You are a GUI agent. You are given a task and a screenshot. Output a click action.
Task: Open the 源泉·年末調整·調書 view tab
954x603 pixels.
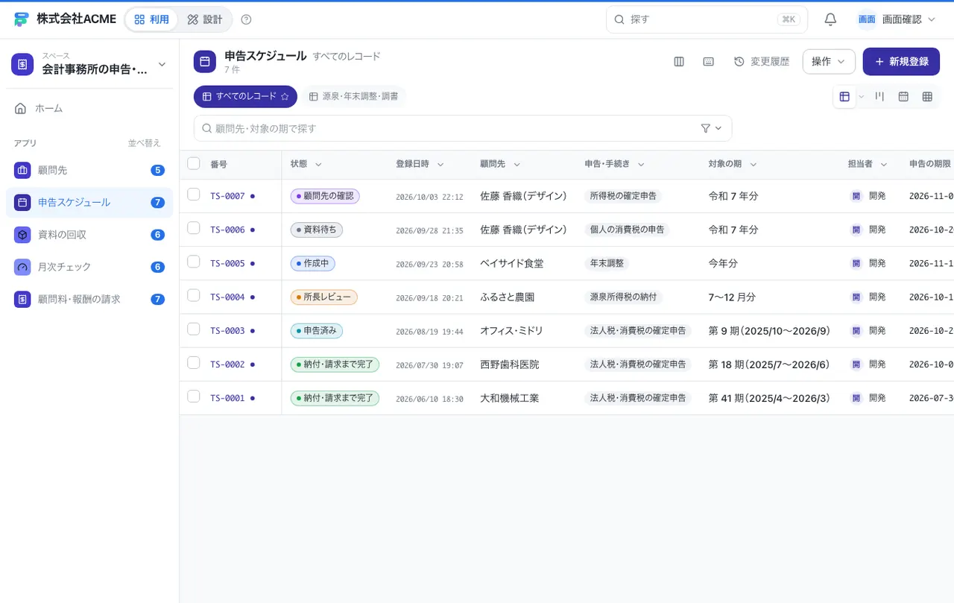(354, 97)
